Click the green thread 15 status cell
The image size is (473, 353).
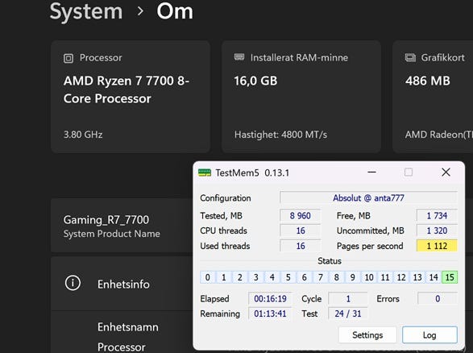[450, 277]
